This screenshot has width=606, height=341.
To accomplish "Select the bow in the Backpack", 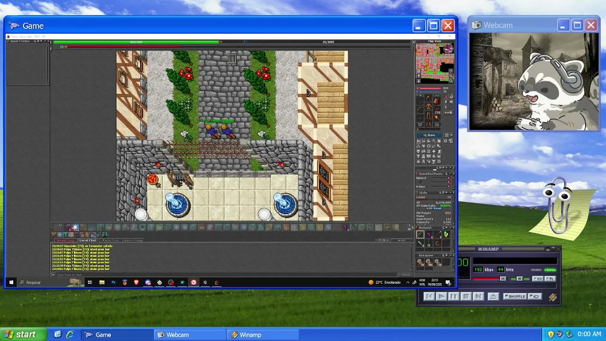I will tap(420, 234).
